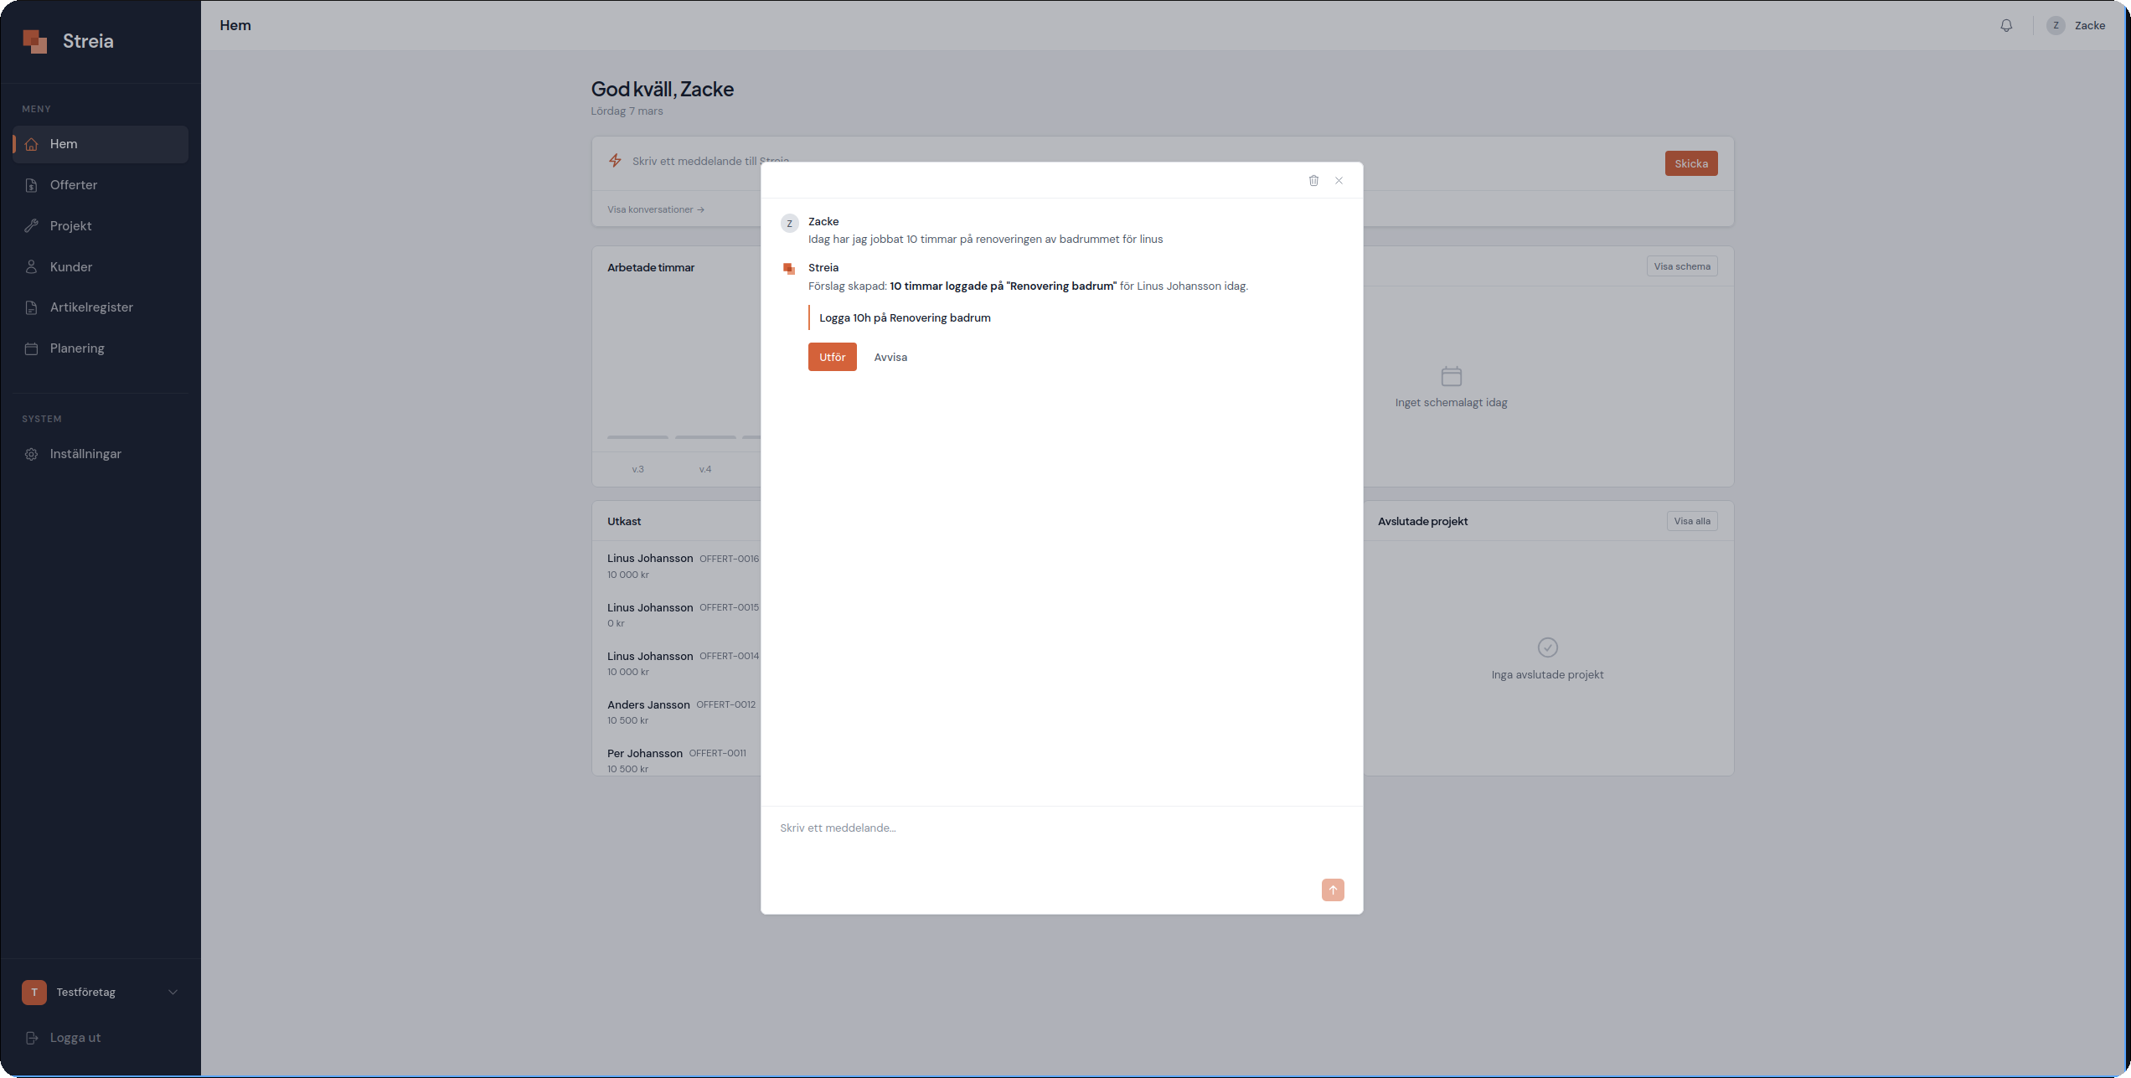
Task: Expand the Testföretag company dropdown
Action: point(173,993)
